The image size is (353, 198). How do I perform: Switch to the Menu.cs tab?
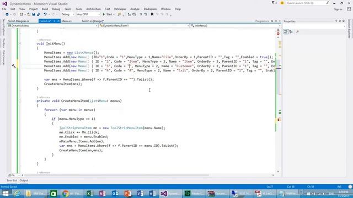click(66, 21)
